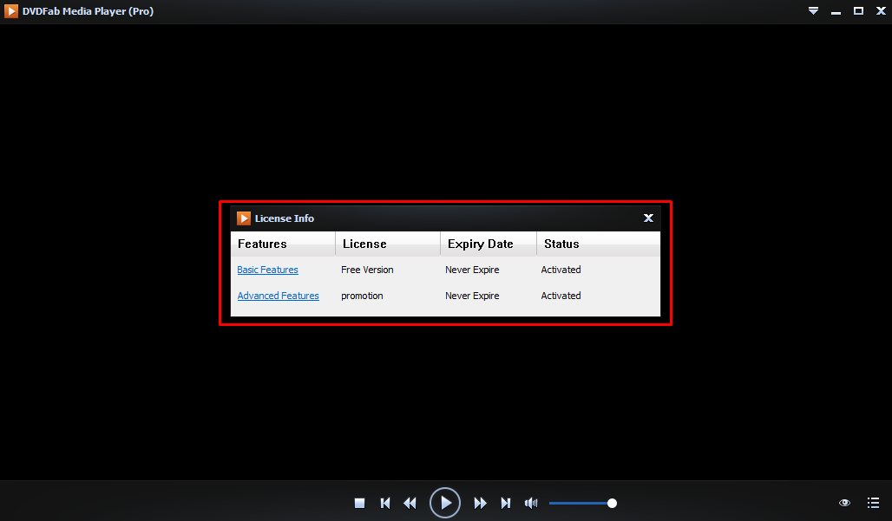Click the 'License Info' dialog title
Screen dimensions: 892x521
pyautogui.click(x=285, y=218)
